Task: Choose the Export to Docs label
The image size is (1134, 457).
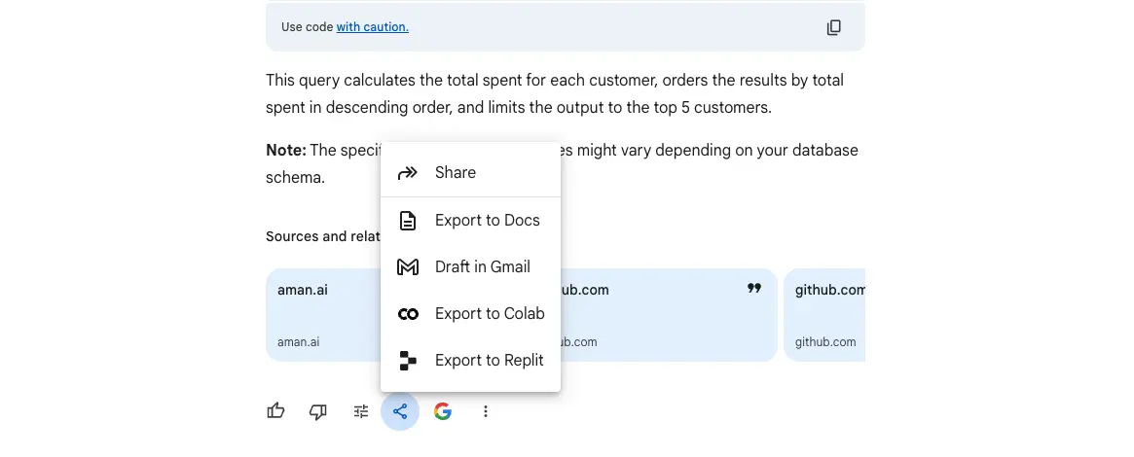Action: (x=487, y=221)
